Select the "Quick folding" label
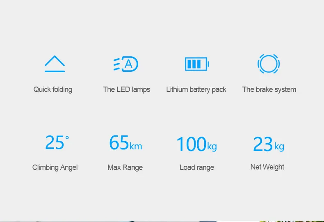The height and width of the screenshot is (222, 324). (x=53, y=89)
